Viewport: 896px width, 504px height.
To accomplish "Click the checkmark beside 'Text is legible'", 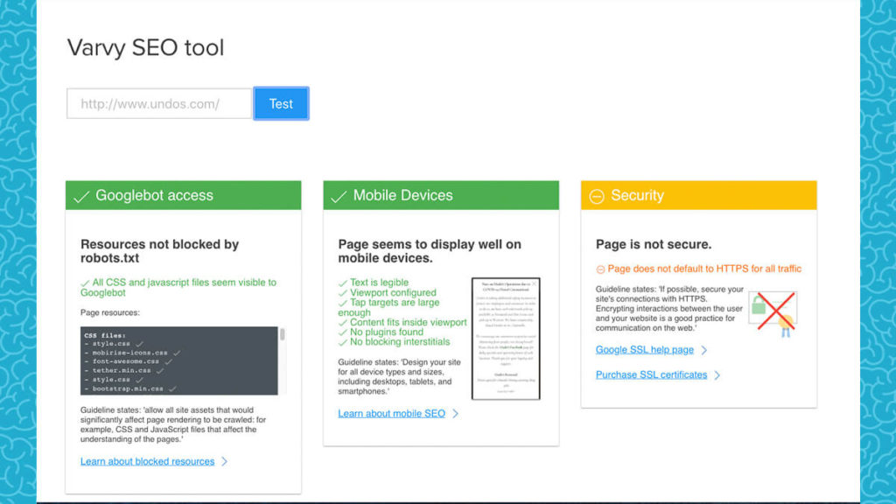I will pos(343,283).
